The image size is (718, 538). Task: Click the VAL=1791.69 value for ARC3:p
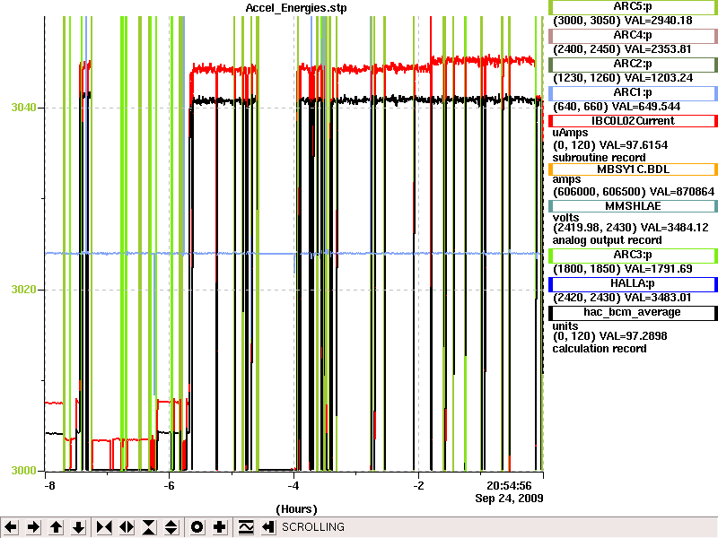click(x=659, y=269)
